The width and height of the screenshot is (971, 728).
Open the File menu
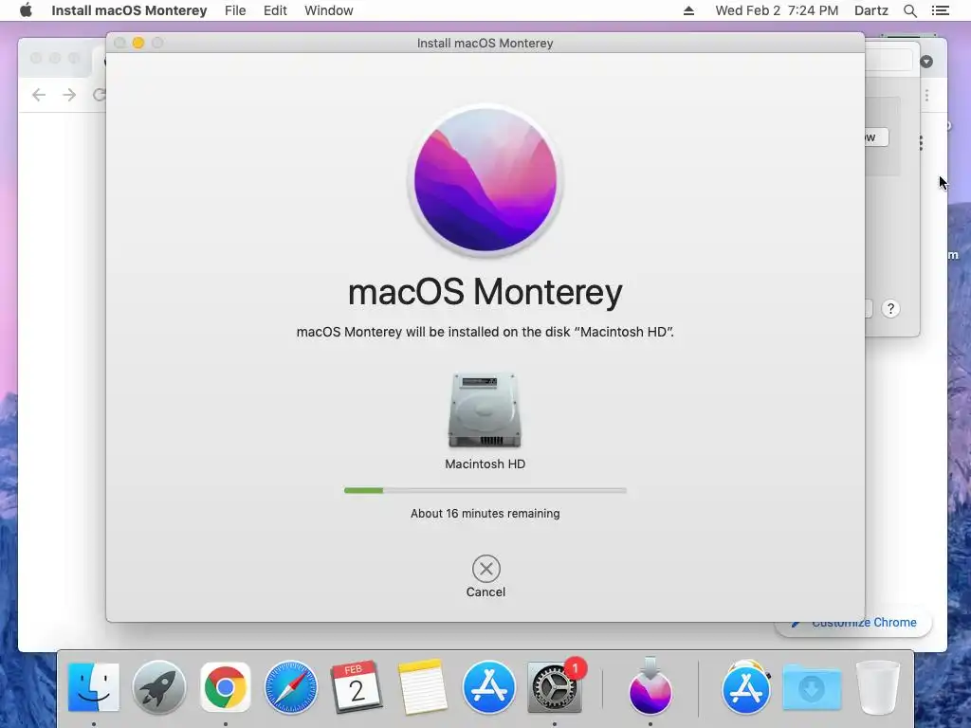235,10
